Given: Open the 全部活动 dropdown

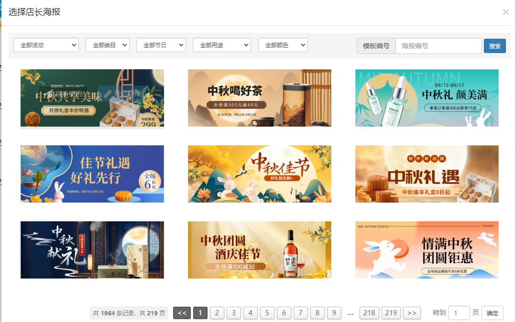Looking at the screenshot, I should [46, 45].
